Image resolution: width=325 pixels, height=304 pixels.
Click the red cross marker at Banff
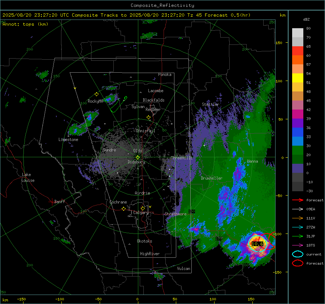click(52, 202)
